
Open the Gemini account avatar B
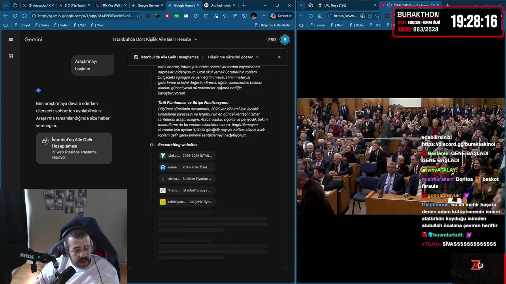pyautogui.click(x=285, y=39)
